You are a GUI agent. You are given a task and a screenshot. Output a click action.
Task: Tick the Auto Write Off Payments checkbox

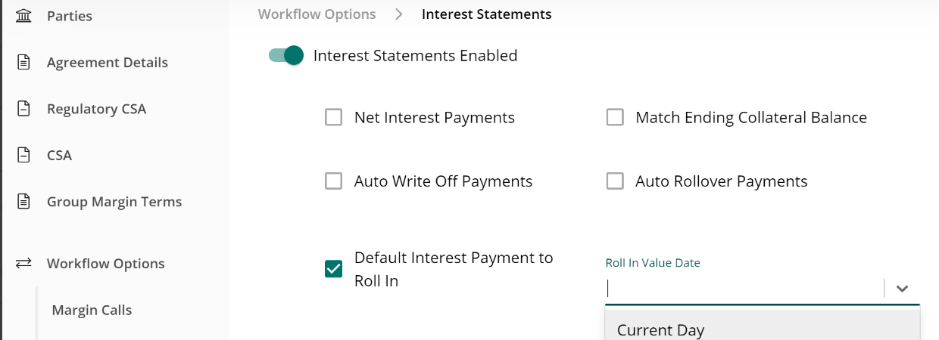[333, 181]
